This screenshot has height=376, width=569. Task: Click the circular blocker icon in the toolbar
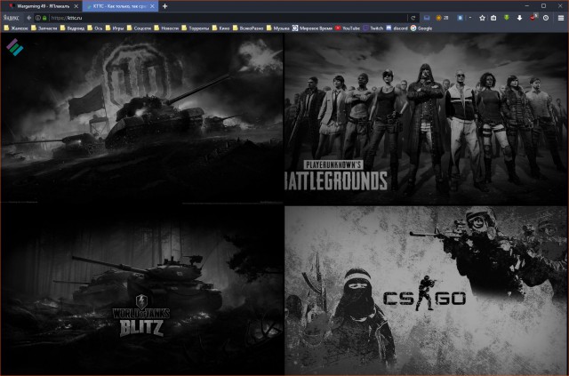click(x=546, y=18)
